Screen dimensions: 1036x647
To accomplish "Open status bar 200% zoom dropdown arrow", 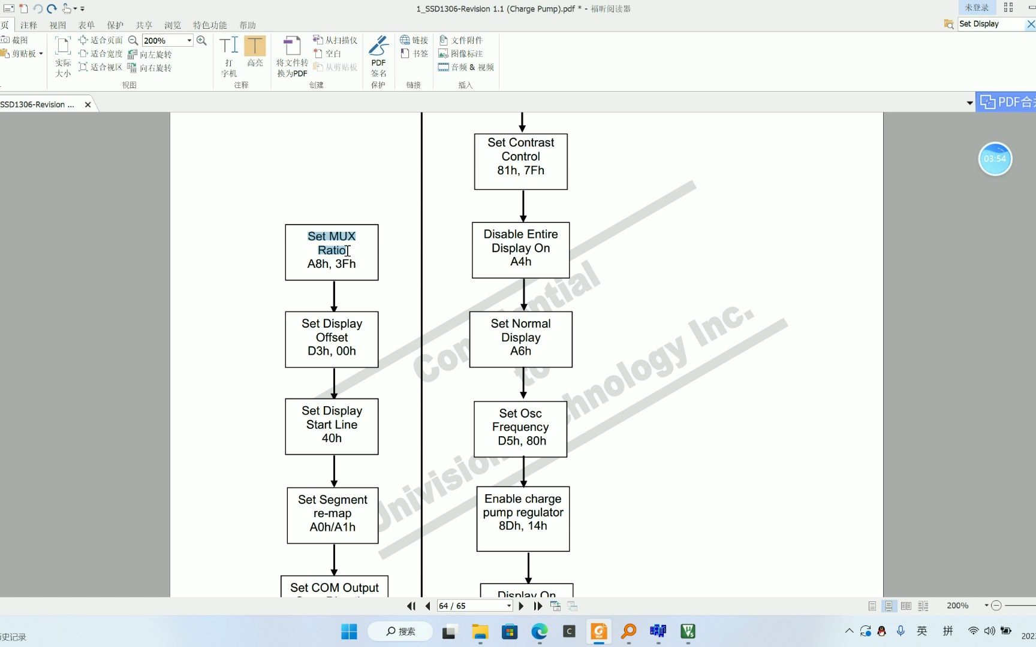I will pyautogui.click(x=986, y=606).
